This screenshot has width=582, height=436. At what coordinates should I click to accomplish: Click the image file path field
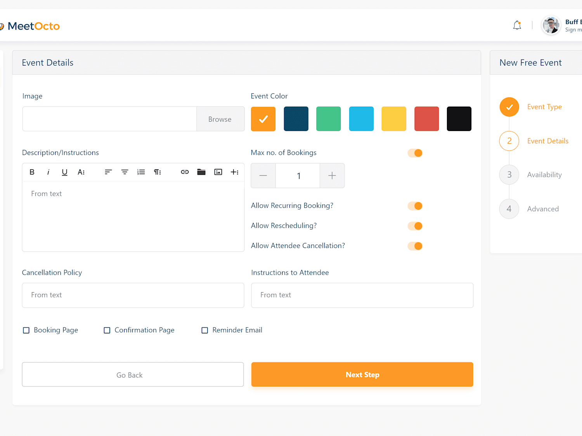[x=109, y=119]
